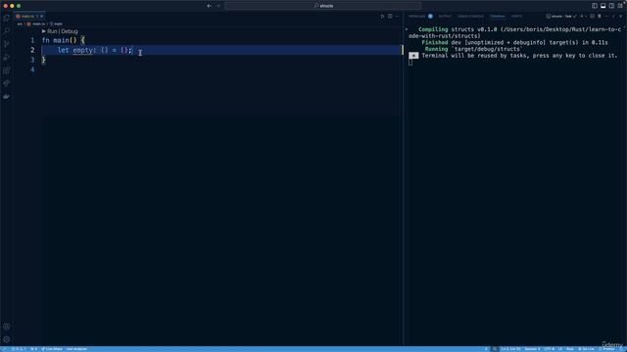The width and height of the screenshot is (627, 352).
Task: Open the terminal launch profile dropdown arrow
Action: point(586,17)
